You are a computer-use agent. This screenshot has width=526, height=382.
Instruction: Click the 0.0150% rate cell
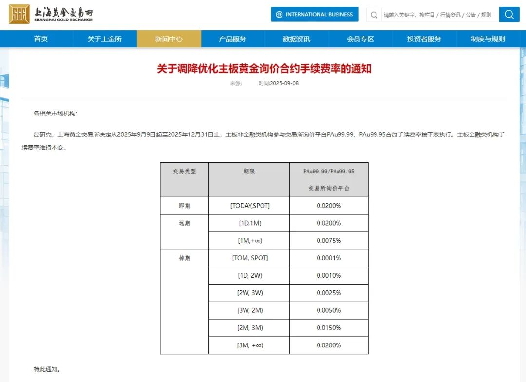[329, 327]
